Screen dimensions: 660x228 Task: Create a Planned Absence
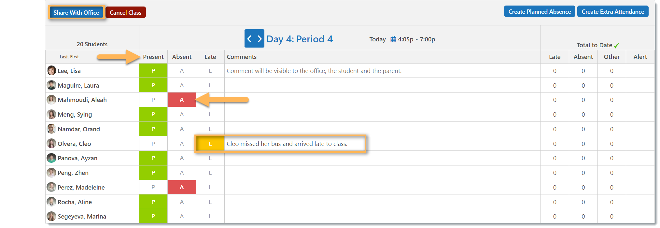pyautogui.click(x=540, y=11)
